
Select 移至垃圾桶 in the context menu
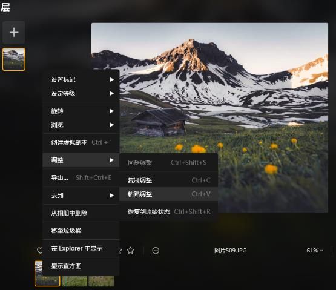coord(81,231)
